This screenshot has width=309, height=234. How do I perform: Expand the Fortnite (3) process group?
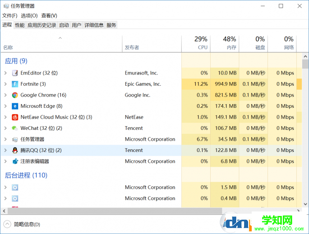click(5, 84)
